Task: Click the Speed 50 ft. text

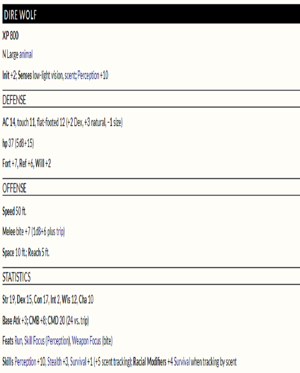Action: 14,212
